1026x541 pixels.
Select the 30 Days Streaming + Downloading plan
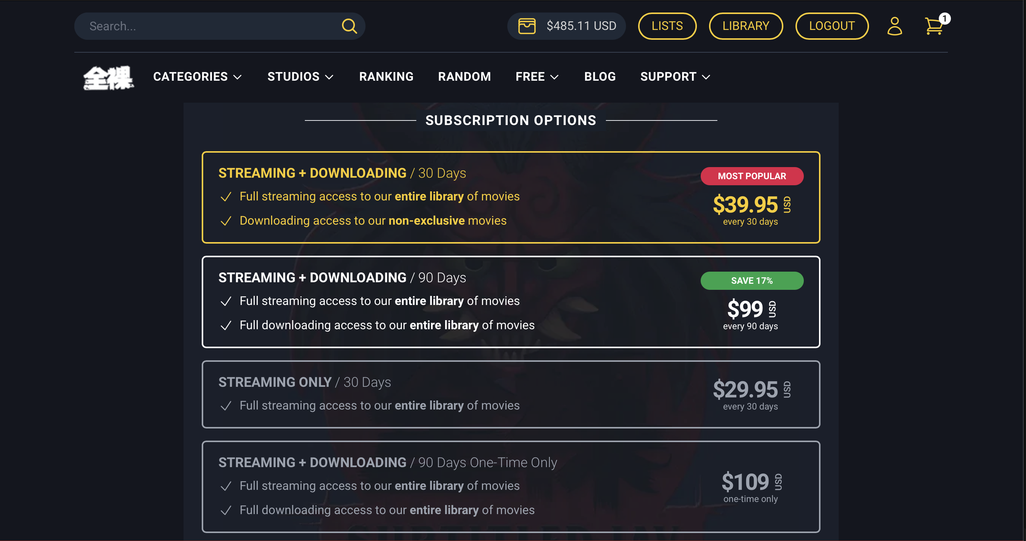511,197
